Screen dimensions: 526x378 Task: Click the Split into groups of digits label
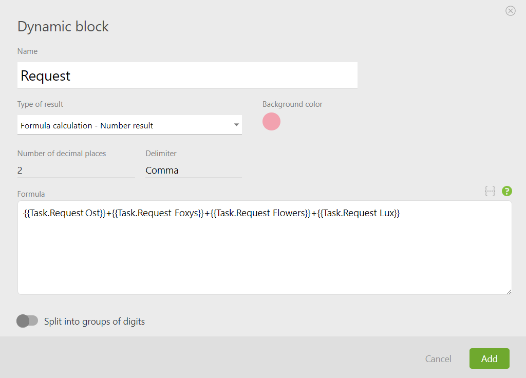(x=95, y=322)
